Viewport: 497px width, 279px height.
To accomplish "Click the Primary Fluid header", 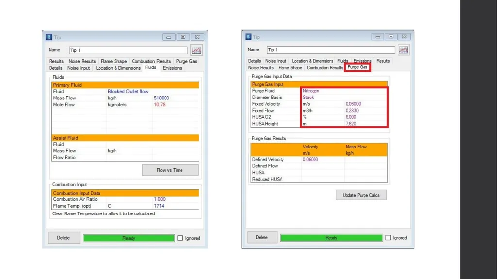I will (125, 85).
